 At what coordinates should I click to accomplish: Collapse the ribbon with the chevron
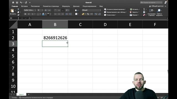(165, 6)
